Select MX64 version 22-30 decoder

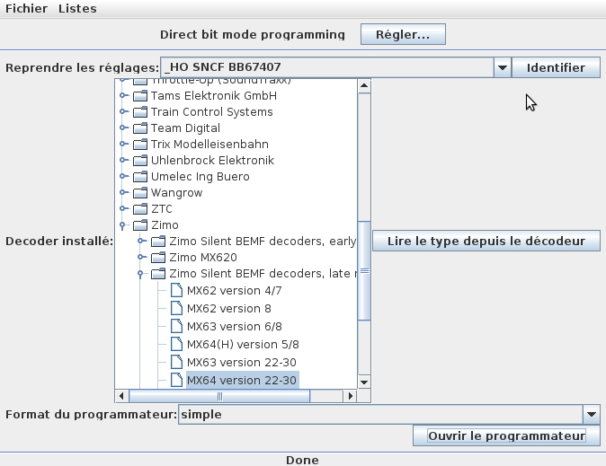(242, 381)
